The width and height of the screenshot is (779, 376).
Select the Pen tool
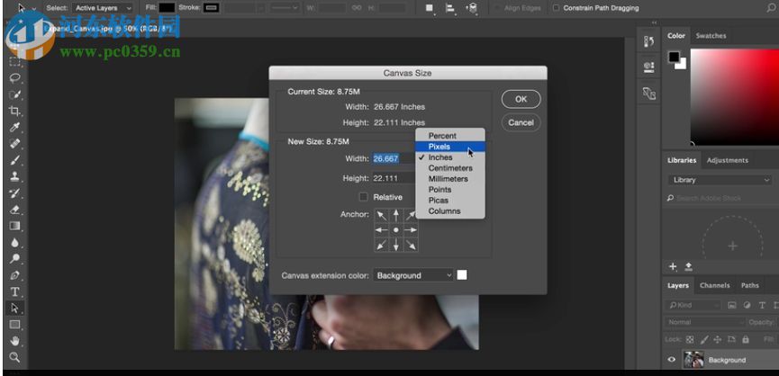pyautogui.click(x=15, y=275)
